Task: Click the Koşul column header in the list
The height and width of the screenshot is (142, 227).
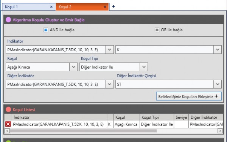Action: point(127,117)
